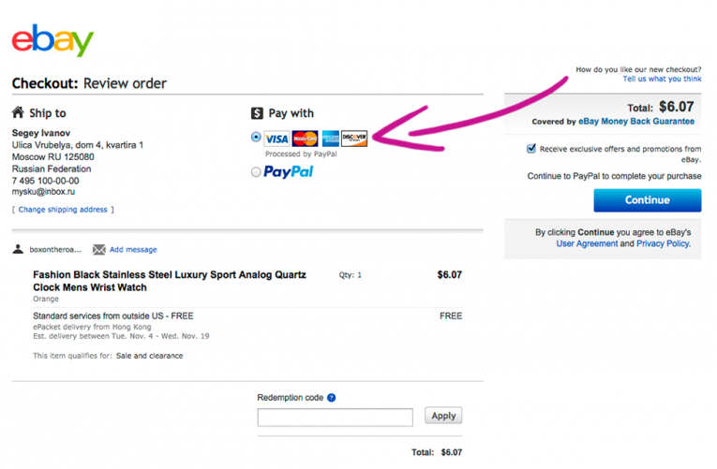Uncheck the exclusive offers and promotions checkbox
Screen dimensions: 717x469
click(x=530, y=149)
